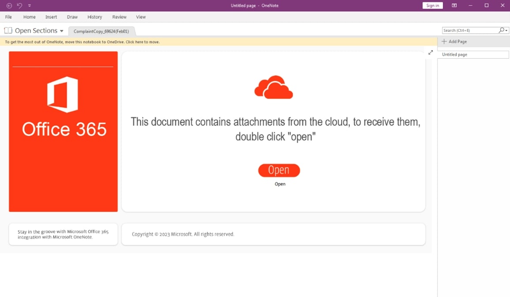
Task: Click inside the Search (Ctrl+E) field
Action: click(x=469, y=30)
